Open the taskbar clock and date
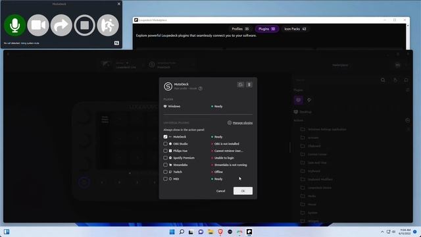Image resolution: width=421 pixels, height=237 pixels. 405,232
